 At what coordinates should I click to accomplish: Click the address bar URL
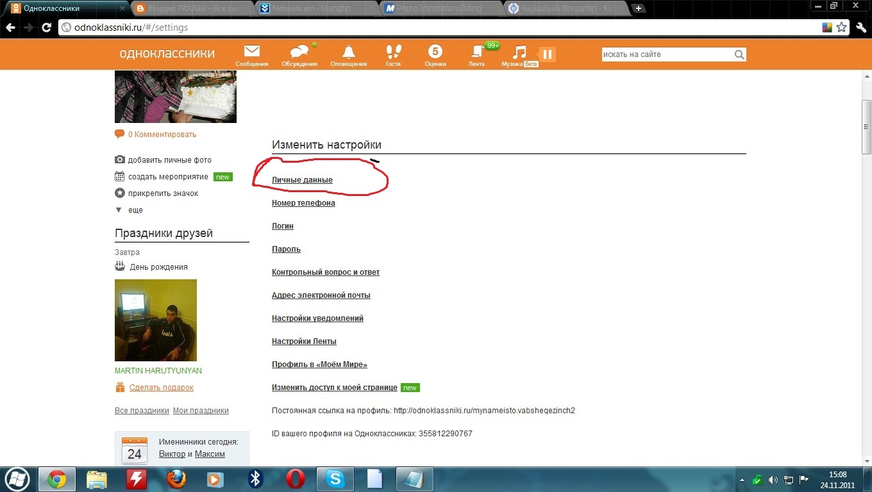coord(130,28)
